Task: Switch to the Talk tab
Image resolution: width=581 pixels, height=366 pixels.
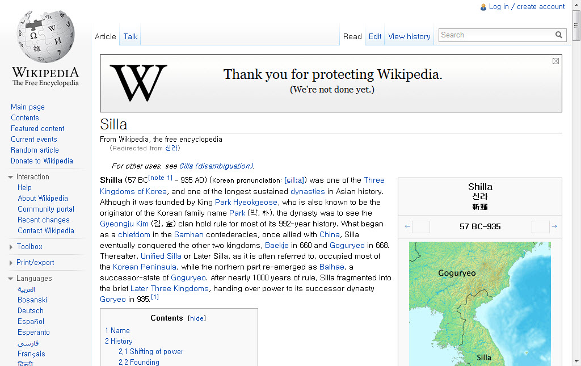Action: (x=130, y=36)
